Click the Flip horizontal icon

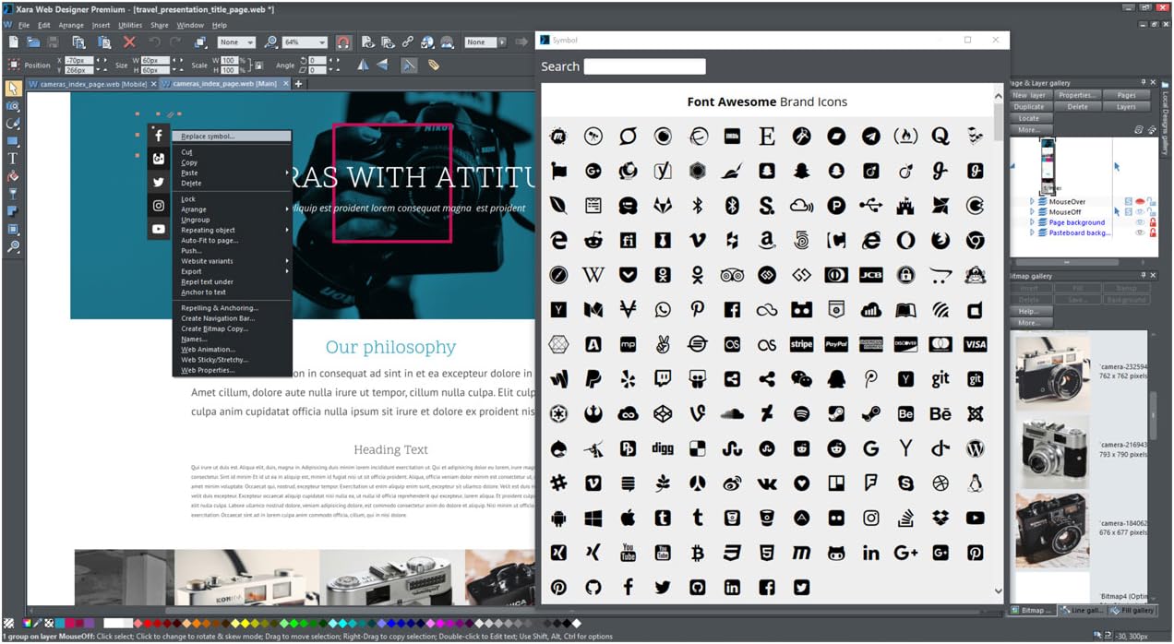click(362, 65)
